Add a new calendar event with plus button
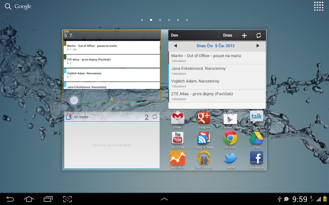 [x=244, y=35]
